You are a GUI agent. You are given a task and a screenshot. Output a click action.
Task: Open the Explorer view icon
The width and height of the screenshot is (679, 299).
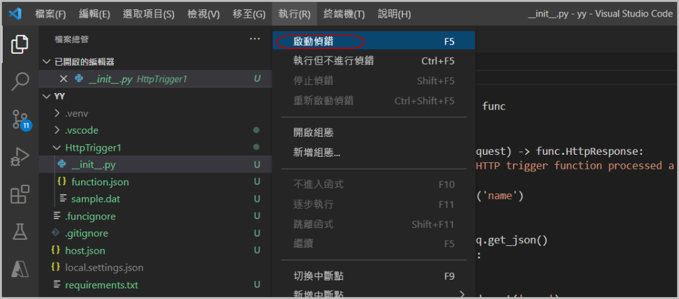click(x=20, y=45)
